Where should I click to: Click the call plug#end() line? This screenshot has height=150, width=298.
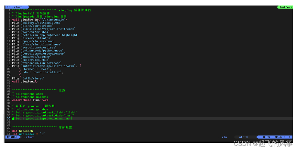tap(25, 82)
